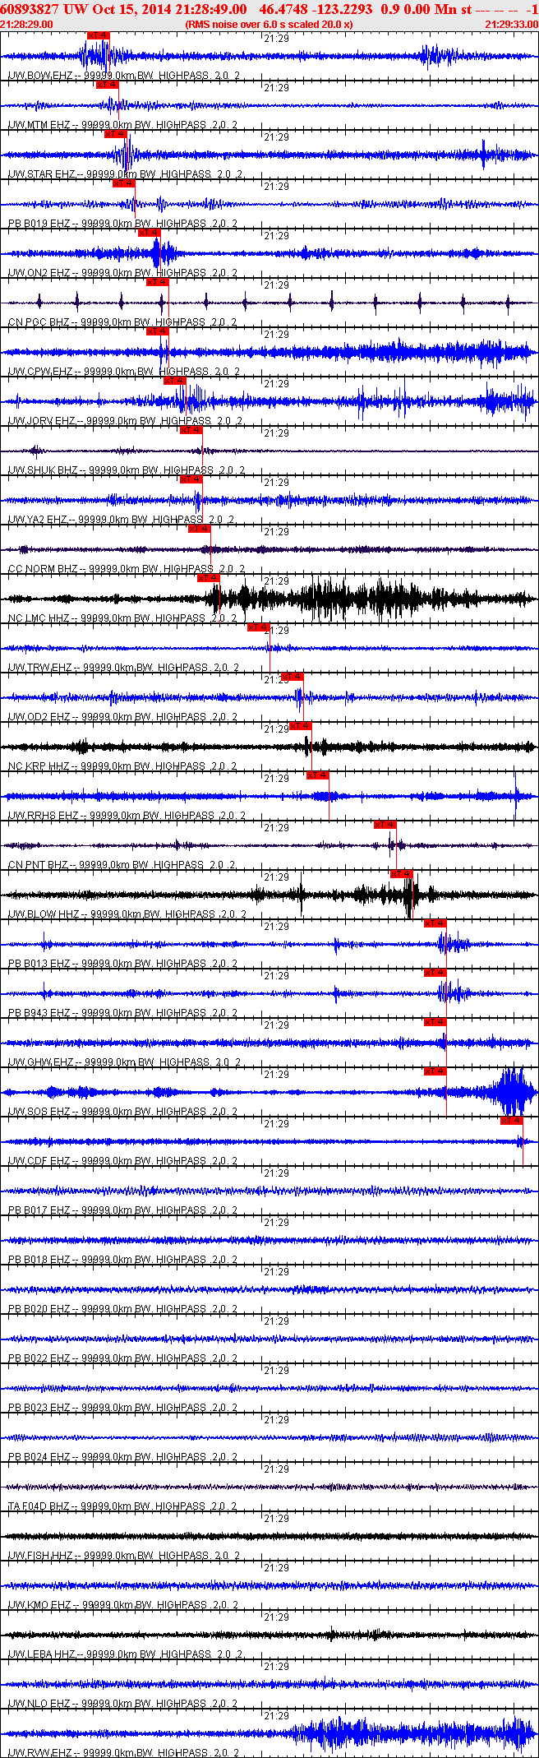Click the 'UW.BLOW HHZ' station label
This screenshot has height=1758, width=539.
tap(43, 914)
